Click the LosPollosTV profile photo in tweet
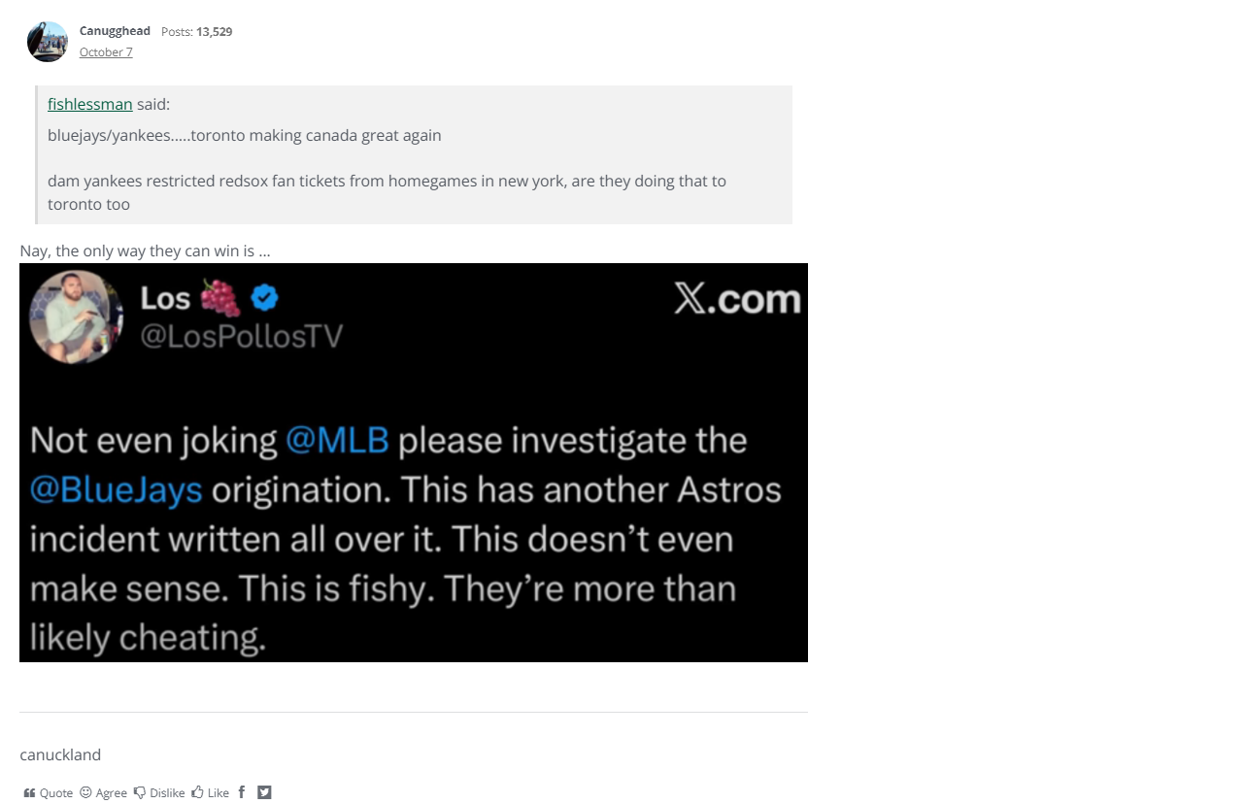The image size is (1246, 804). (76, 317)
